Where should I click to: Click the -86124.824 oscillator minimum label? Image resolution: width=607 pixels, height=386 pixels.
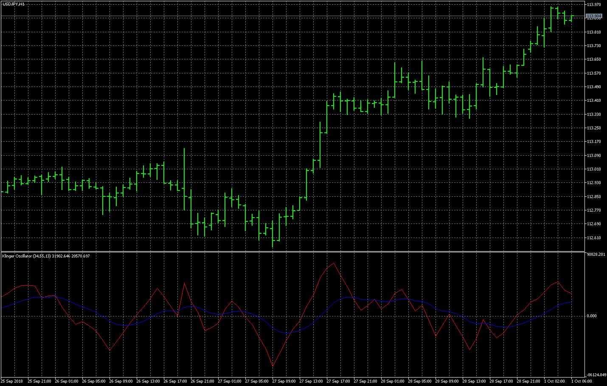click(x=596, y=375)
